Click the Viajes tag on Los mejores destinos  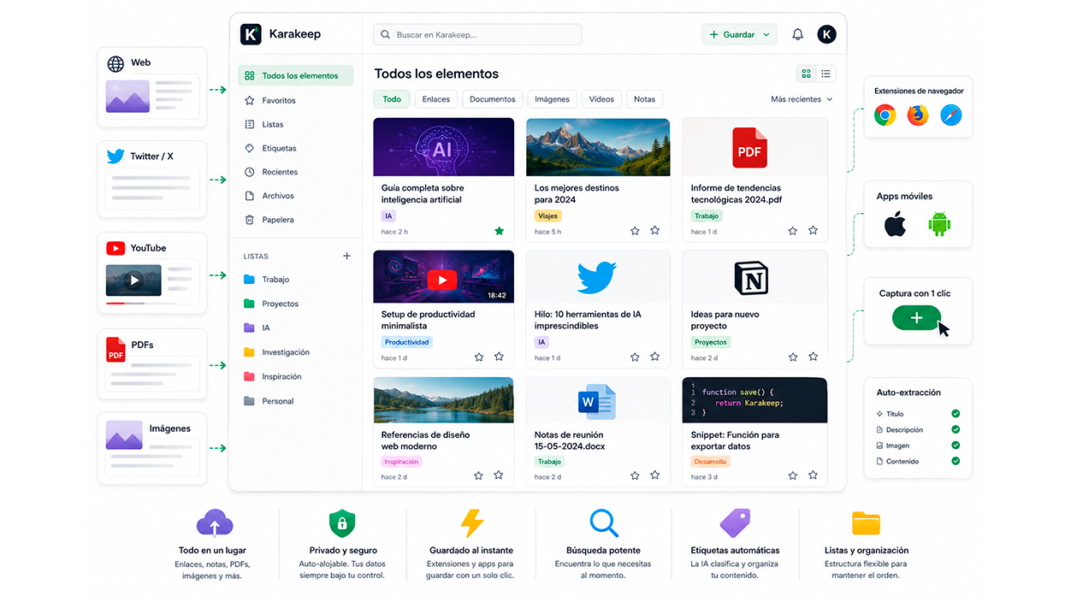pyautogui.click(x=547, y=216)
